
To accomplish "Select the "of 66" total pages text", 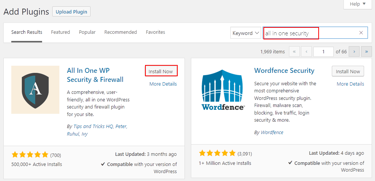I will click(341, 52).
